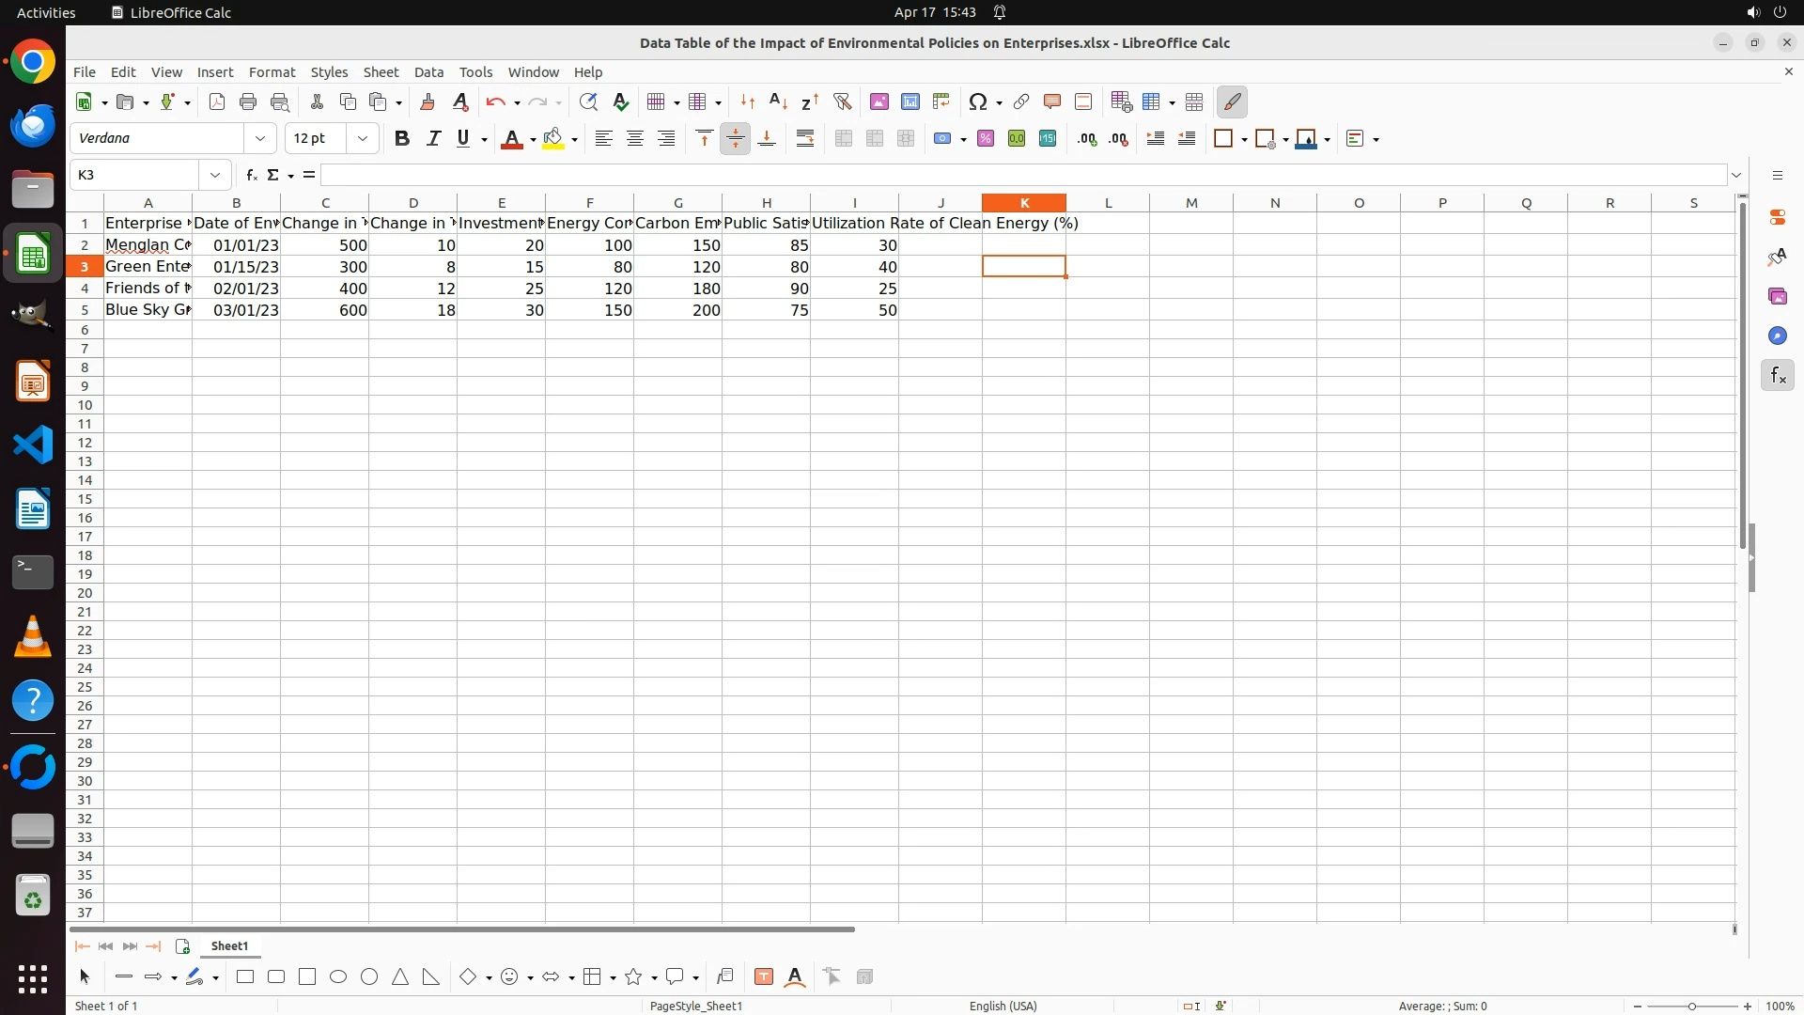Viewport: 1804px width, 1015px height.
Task: Click the Activities button in top bar
Action: pyautogui.click(x=46, y=12)
